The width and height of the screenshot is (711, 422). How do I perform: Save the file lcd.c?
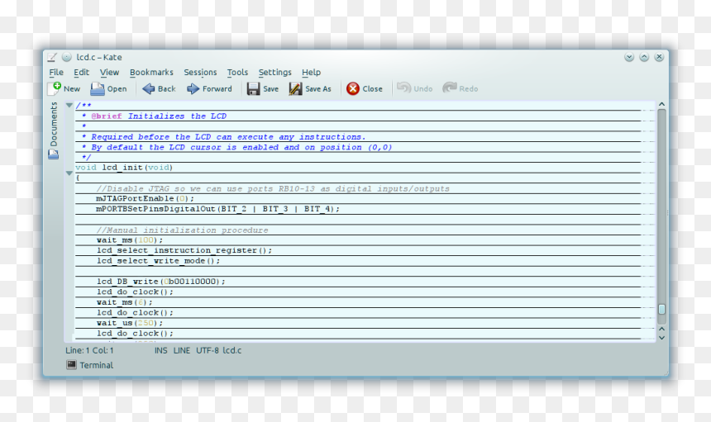pos(263,88)
